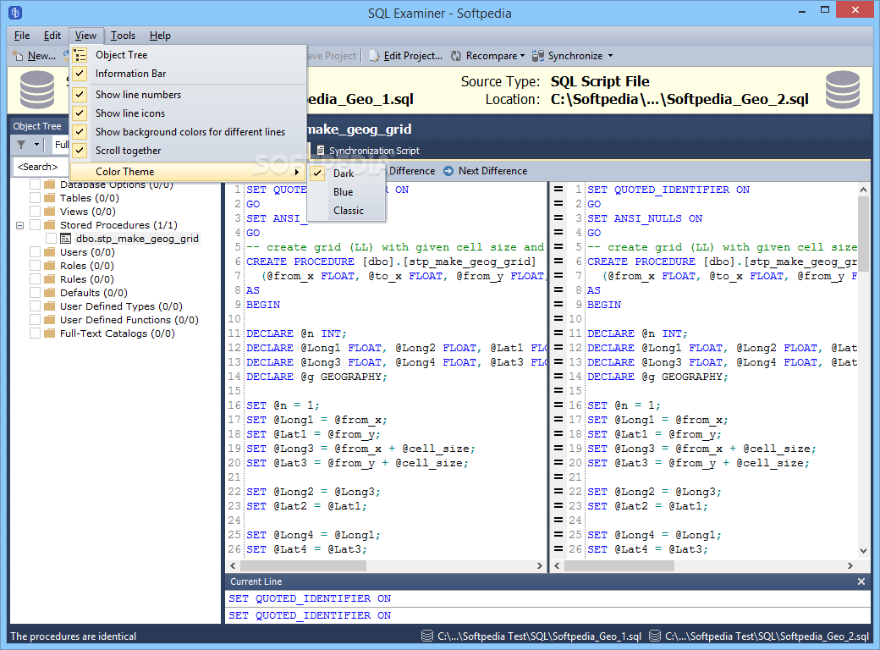Click the Defaults folder icon
This screenshot has width=880, height=650.
click(50, 293)
